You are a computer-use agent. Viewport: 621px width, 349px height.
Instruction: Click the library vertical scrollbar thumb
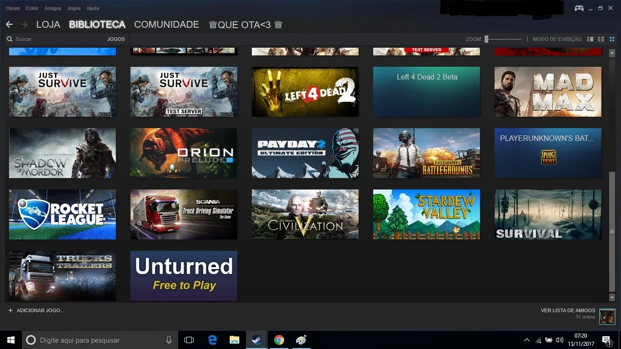pyautogui.click(x=612, y=231)
